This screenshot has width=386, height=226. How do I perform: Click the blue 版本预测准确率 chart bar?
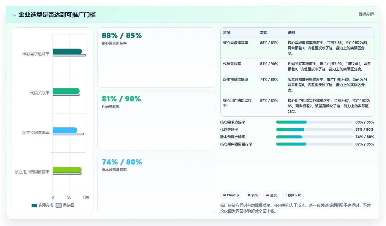tap(65, 130)
